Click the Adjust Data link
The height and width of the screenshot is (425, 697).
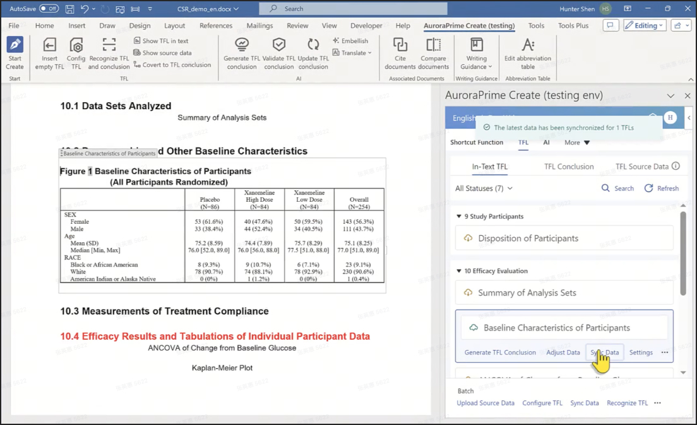563,352
